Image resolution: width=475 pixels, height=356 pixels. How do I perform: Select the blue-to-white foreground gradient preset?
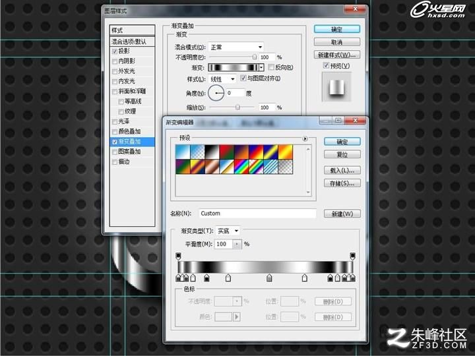183,152
